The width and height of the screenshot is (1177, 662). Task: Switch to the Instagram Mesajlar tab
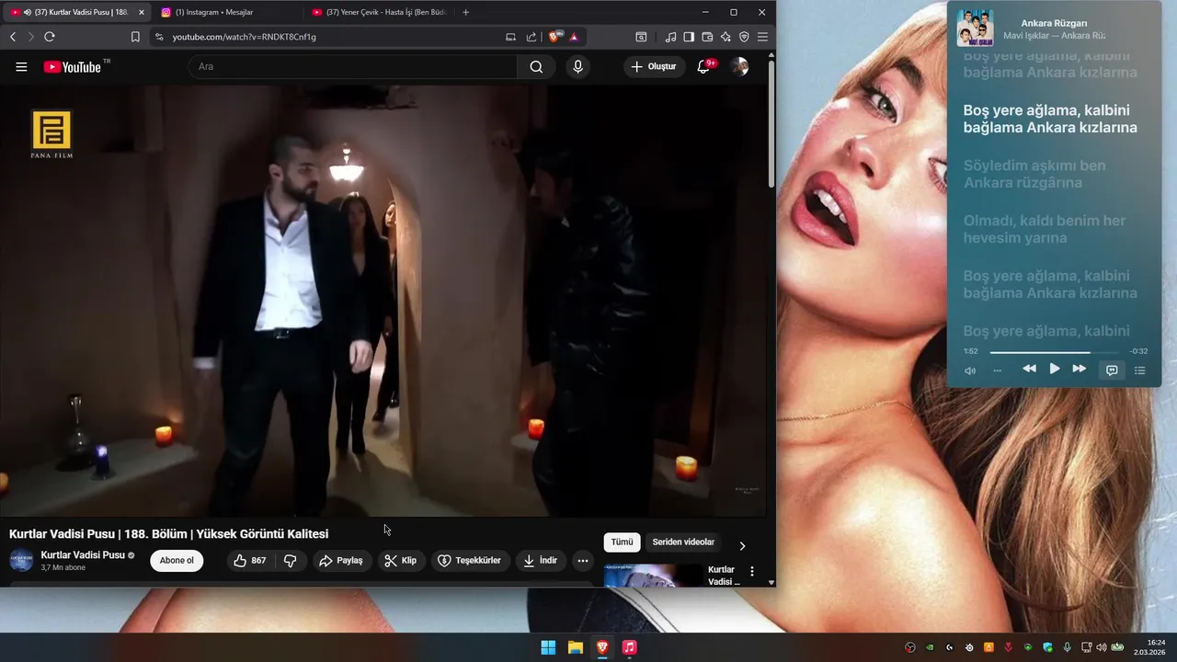[x=226, y=12]
